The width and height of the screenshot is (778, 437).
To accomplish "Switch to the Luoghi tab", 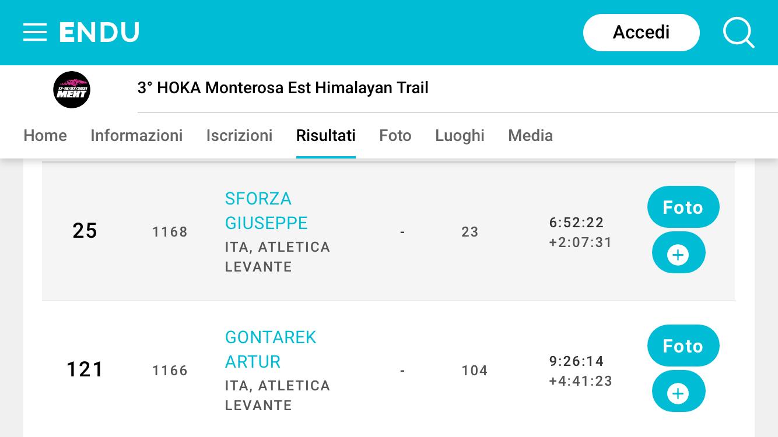I will (x=460, y=135).
